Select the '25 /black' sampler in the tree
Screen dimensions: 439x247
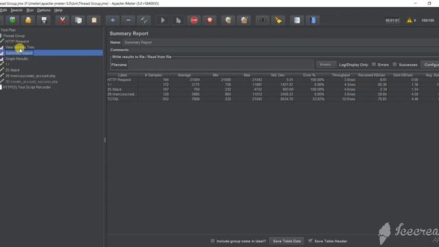coord(12,70)
